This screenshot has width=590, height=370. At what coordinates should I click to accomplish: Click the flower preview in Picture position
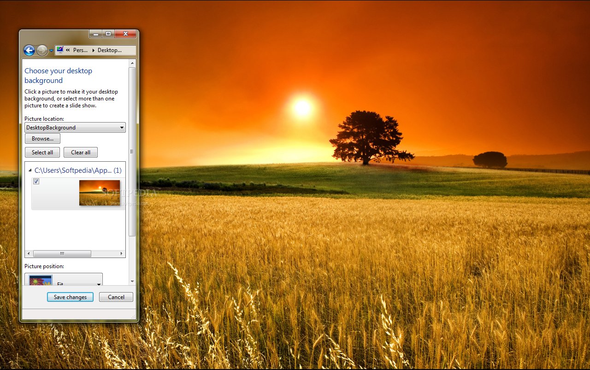[41, 281]
